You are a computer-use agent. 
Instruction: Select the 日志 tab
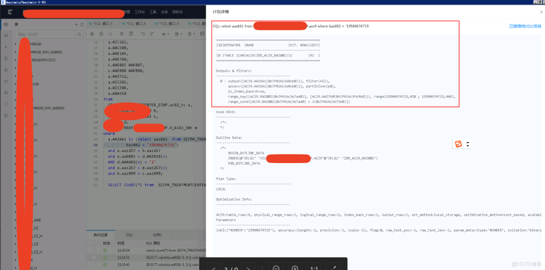(129, 235)
